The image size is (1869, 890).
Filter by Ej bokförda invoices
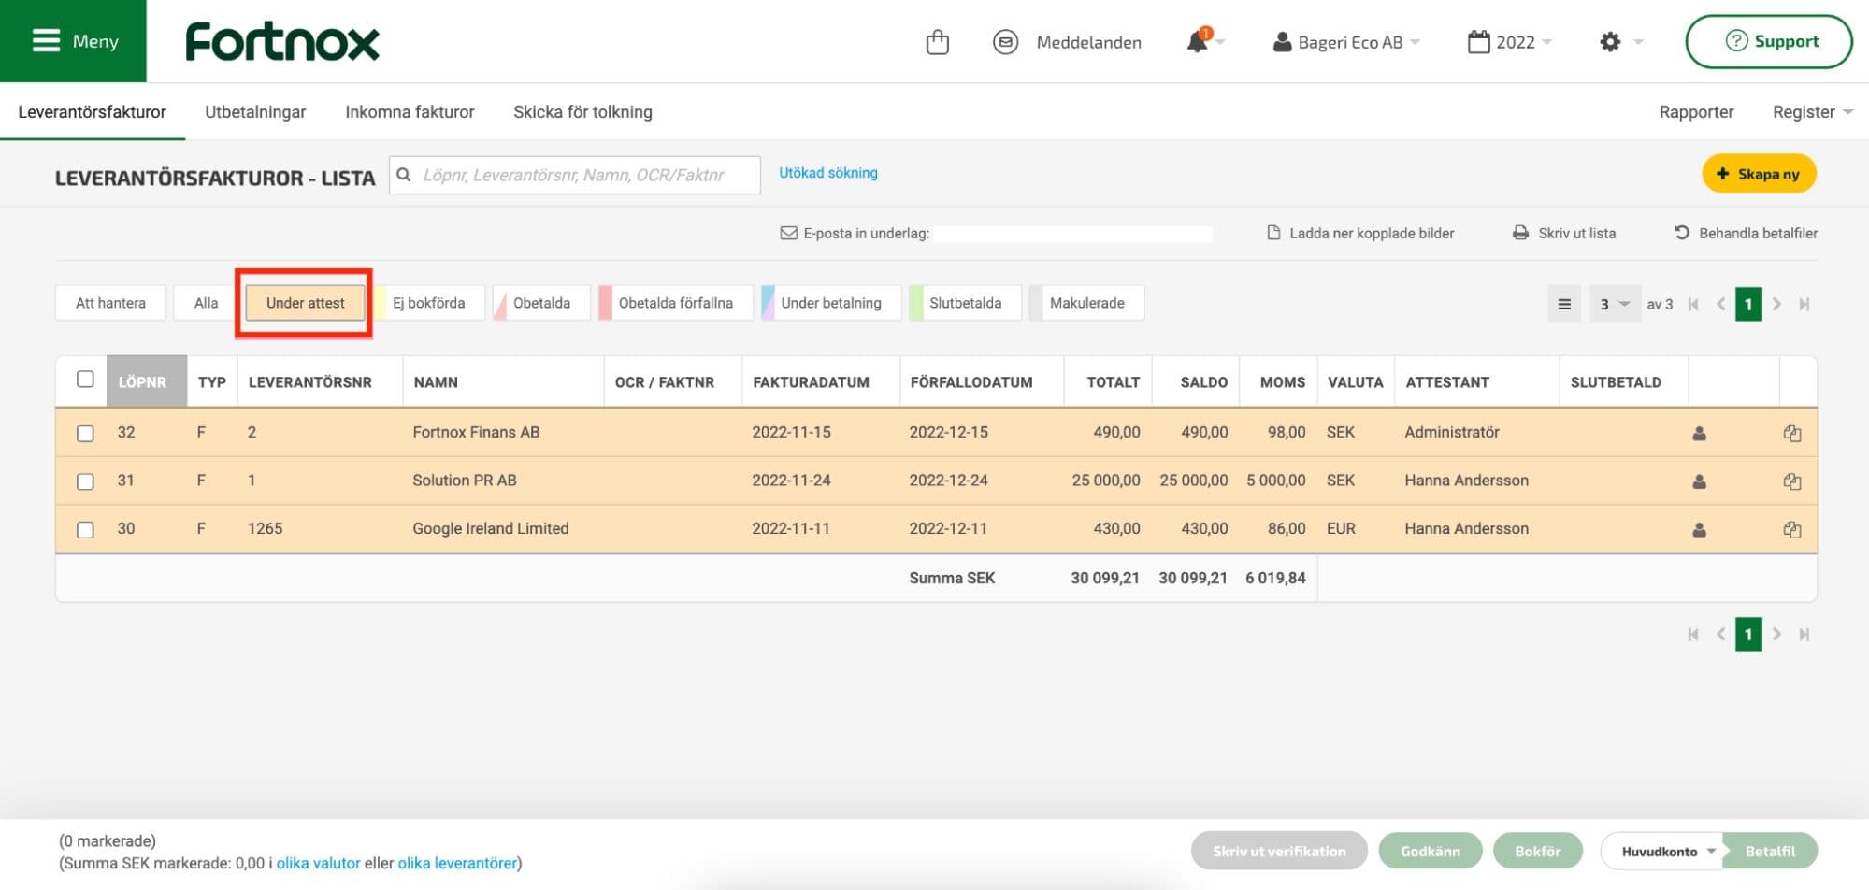(x=428, y=303)
